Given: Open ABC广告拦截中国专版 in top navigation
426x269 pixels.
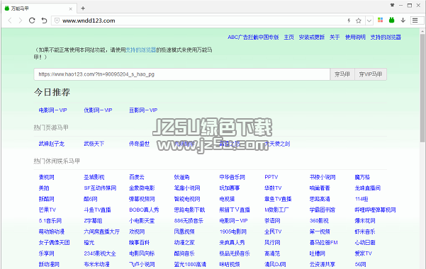Looking at the screenshot, I should pyautogui.click(x=253, y=38).
